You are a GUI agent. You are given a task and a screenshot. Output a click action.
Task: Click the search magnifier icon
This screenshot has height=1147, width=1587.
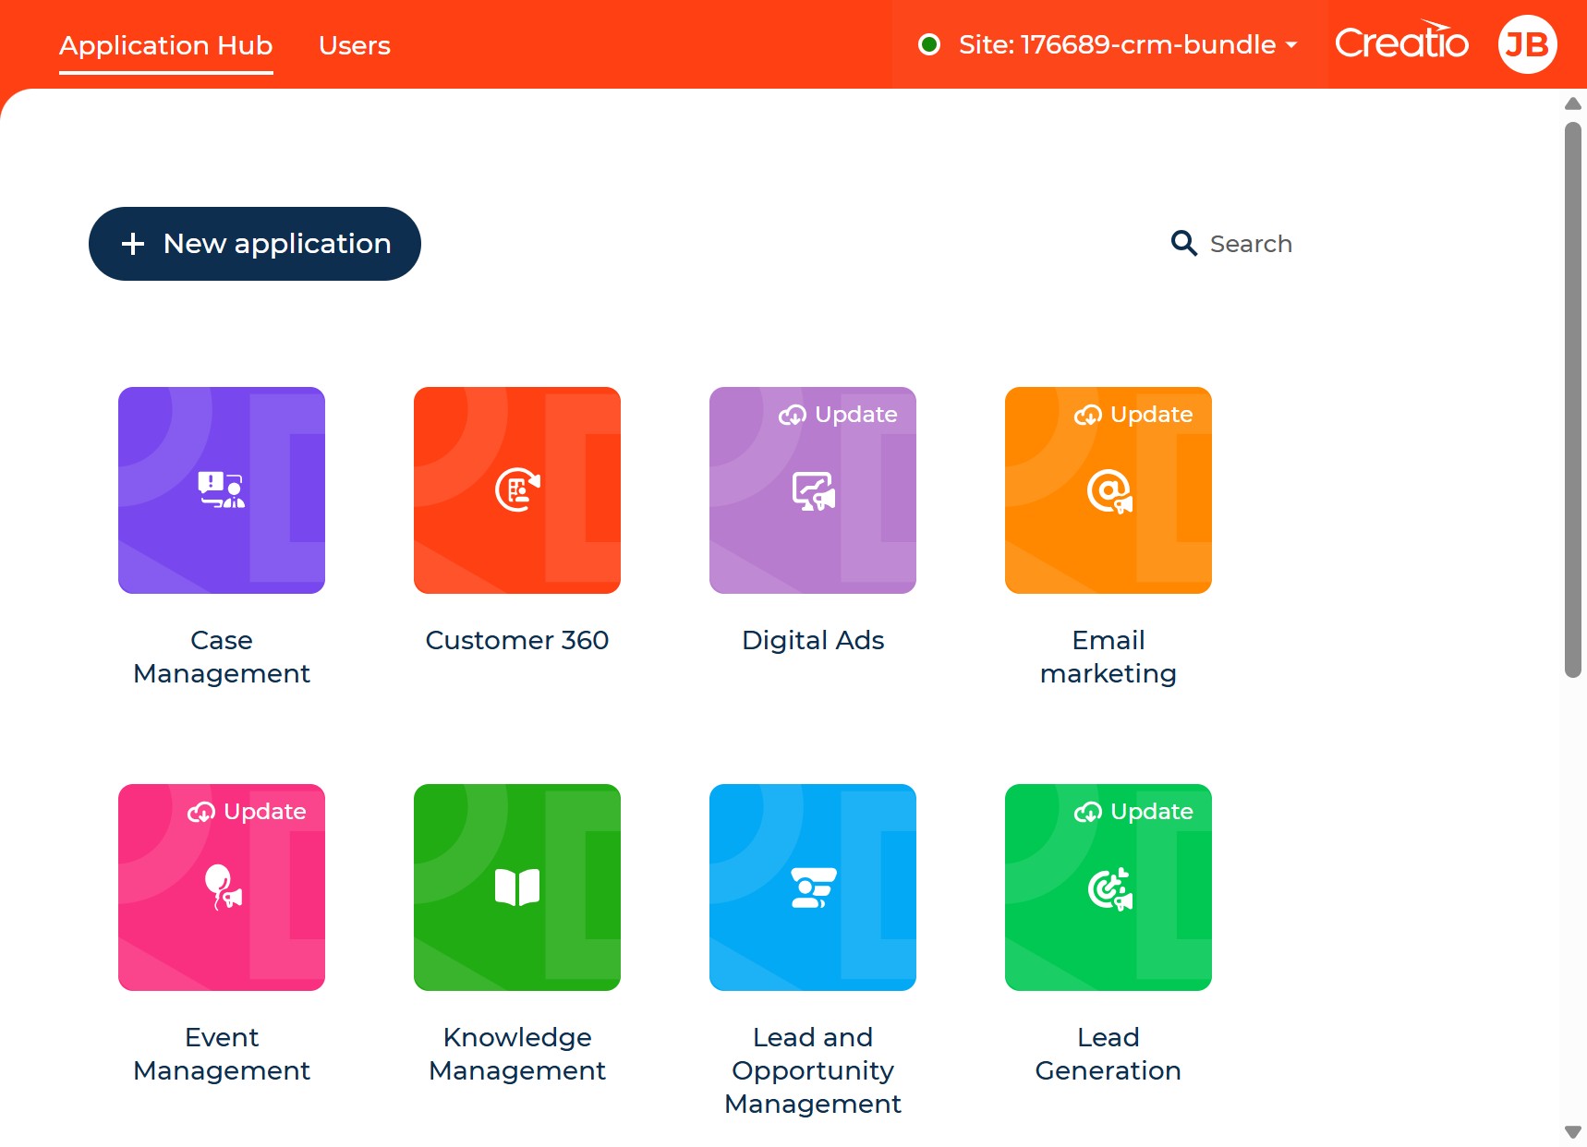pos(1183,243)
